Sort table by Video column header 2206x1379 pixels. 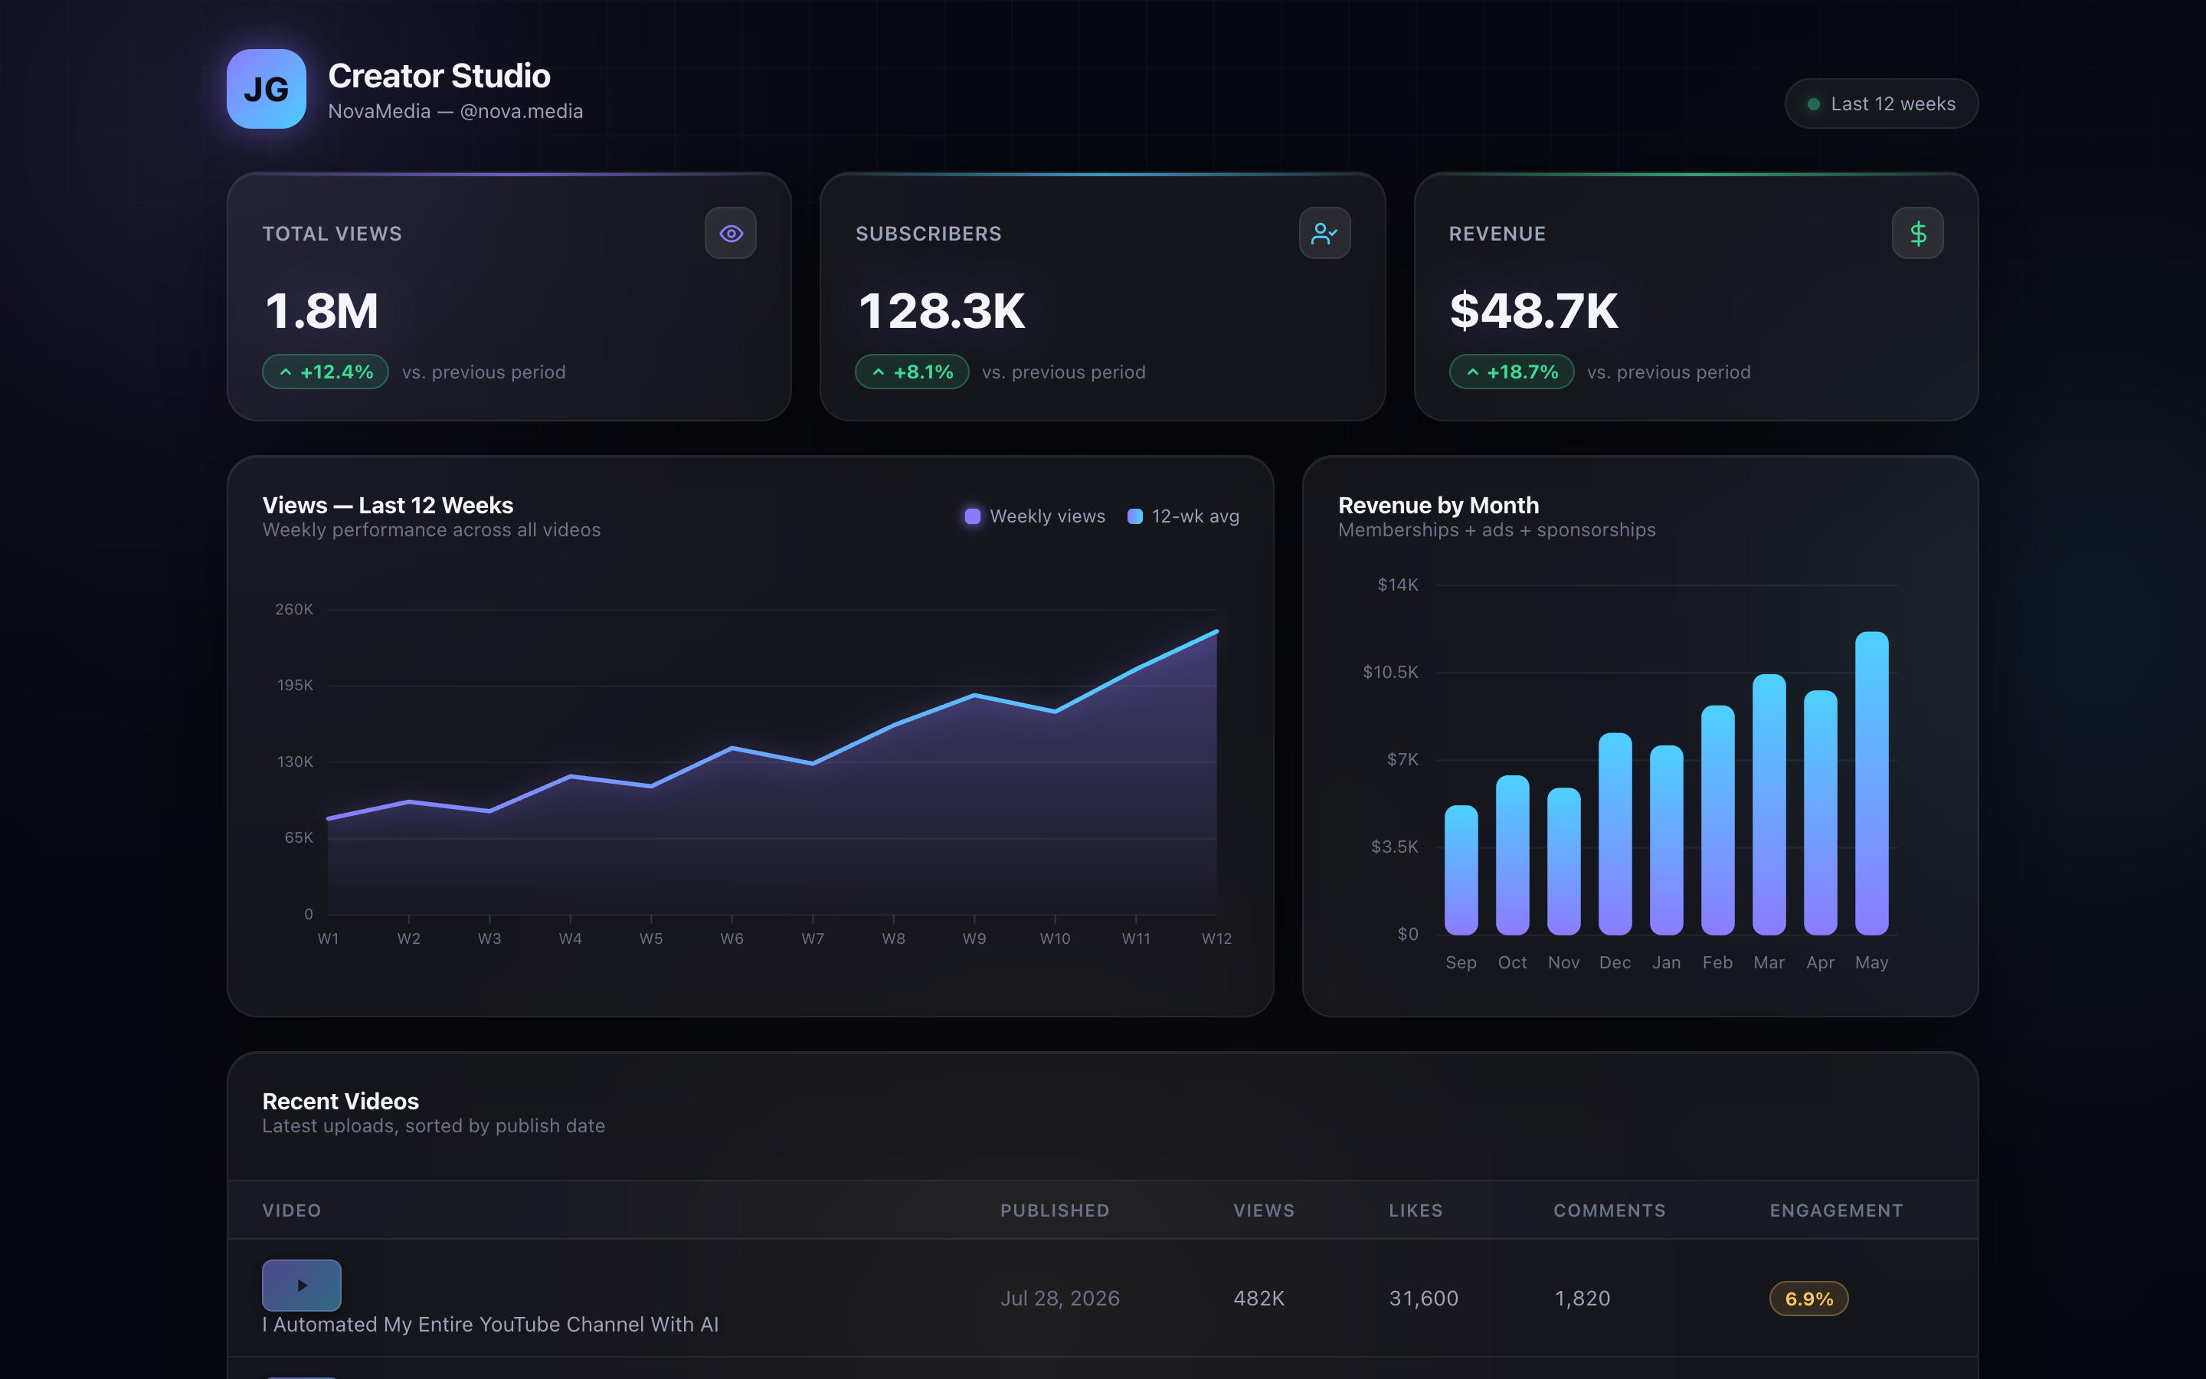pos(292,1210)
